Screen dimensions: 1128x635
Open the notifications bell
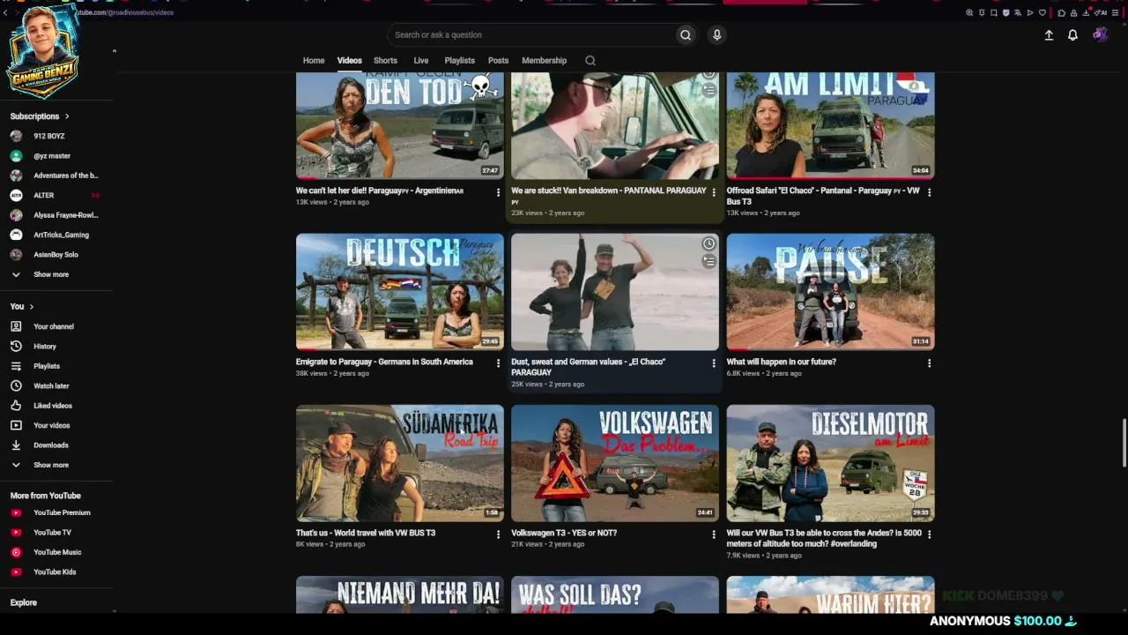(1072, 34)
